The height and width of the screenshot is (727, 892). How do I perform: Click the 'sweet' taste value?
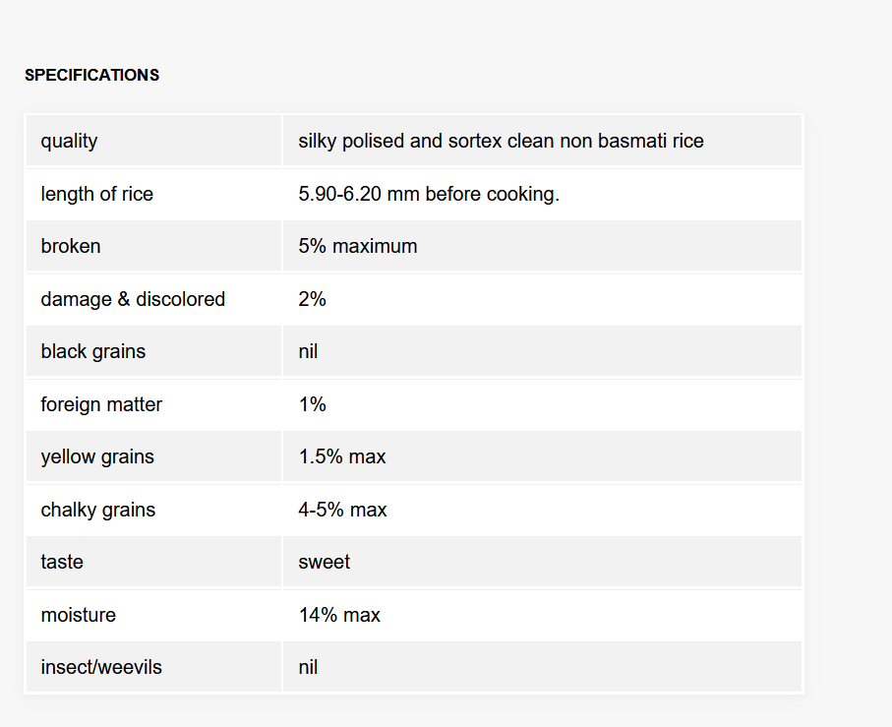325,562
